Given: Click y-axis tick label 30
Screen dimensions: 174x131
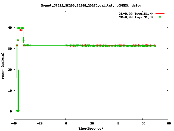Looking at the screenshot, I should (10, 49).
